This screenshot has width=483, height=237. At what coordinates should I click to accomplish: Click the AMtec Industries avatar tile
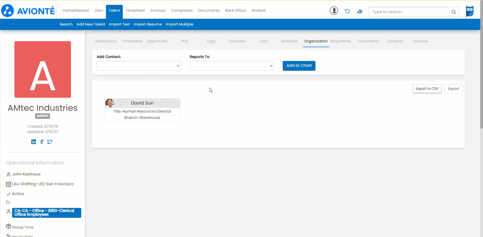click(43, 69)
